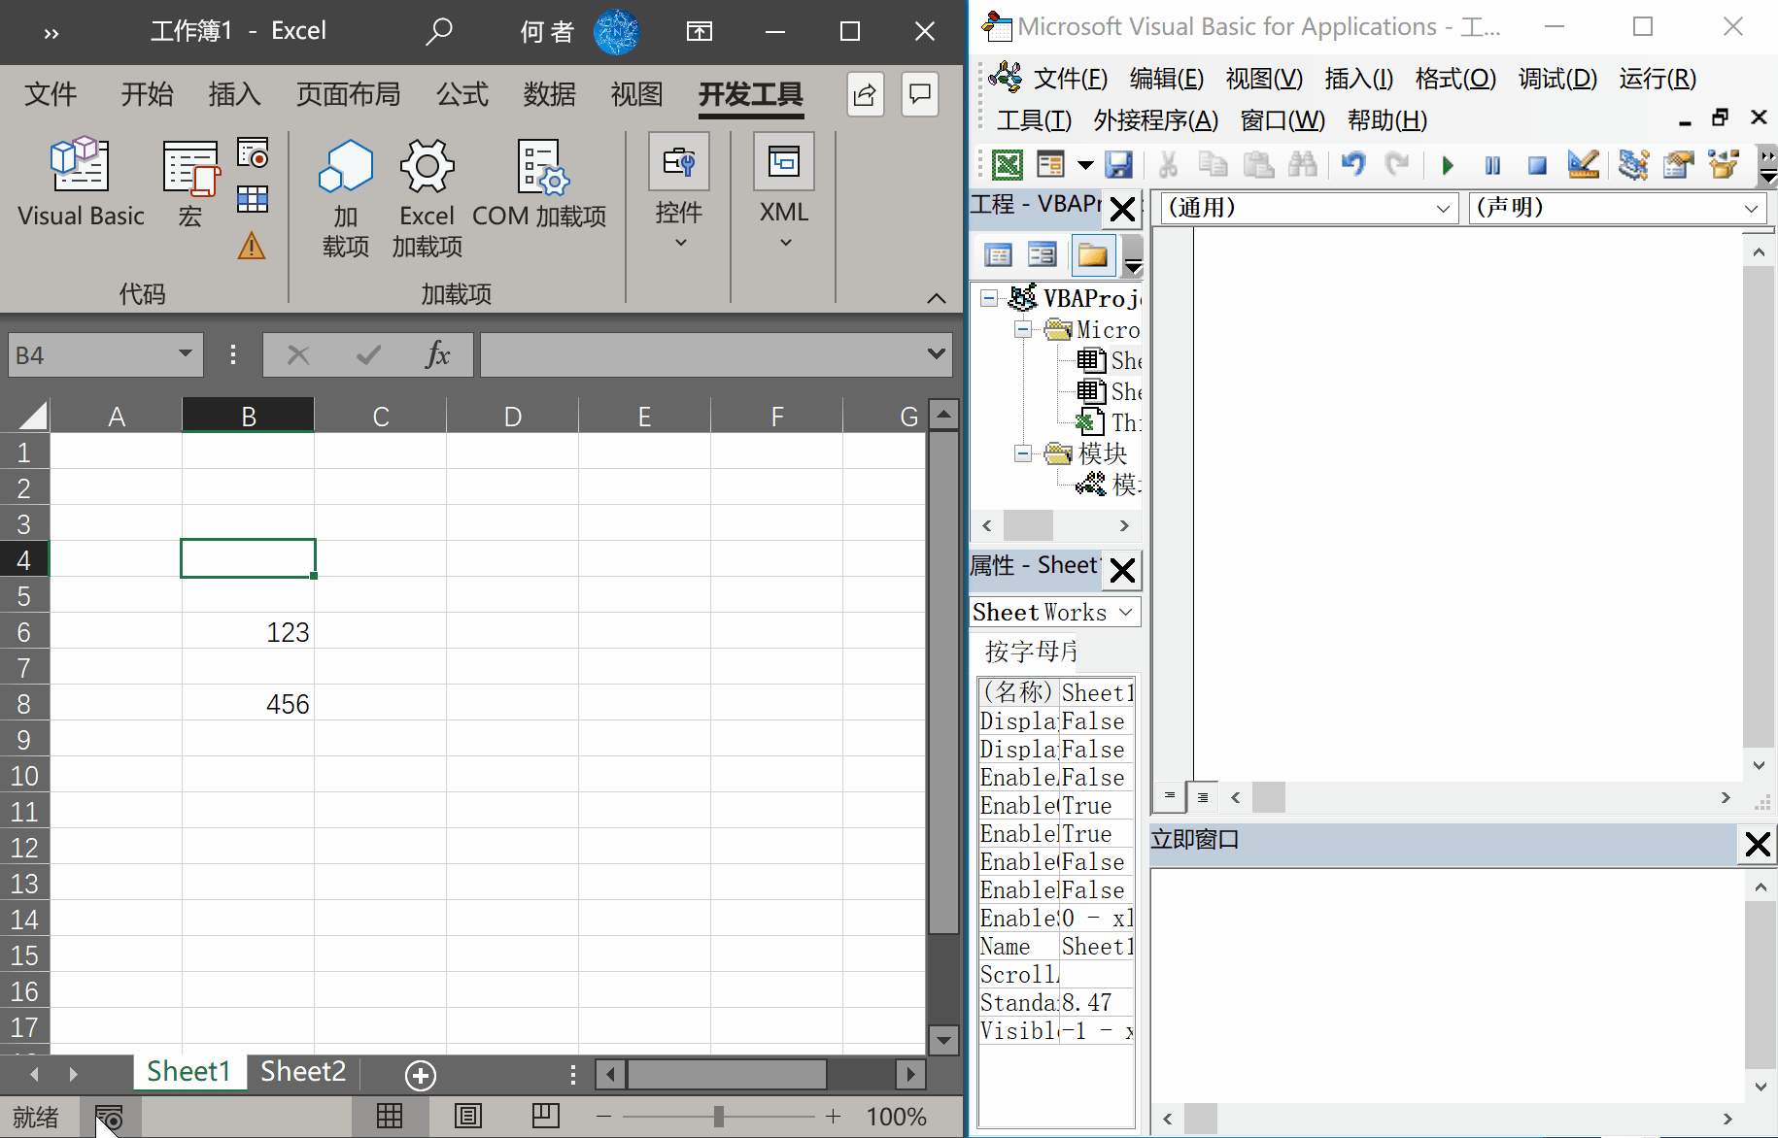
Task: Click the Reset stop button in VBA
Action: 1537,166
